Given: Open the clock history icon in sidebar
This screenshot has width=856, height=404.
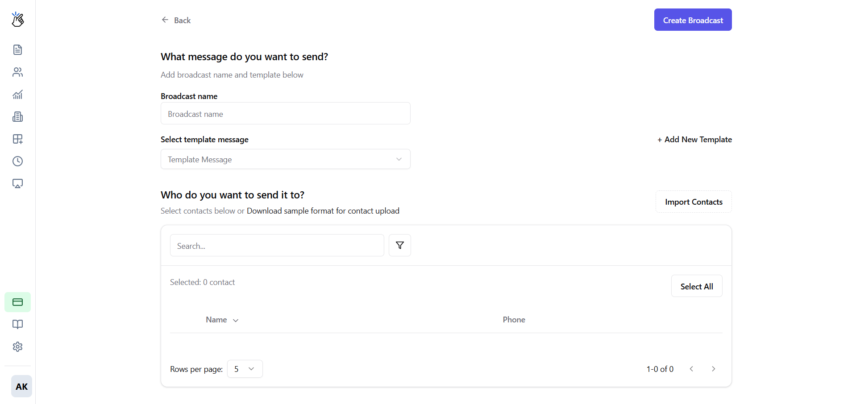Looking at the screenshot, I should click(x=17, y=161).
